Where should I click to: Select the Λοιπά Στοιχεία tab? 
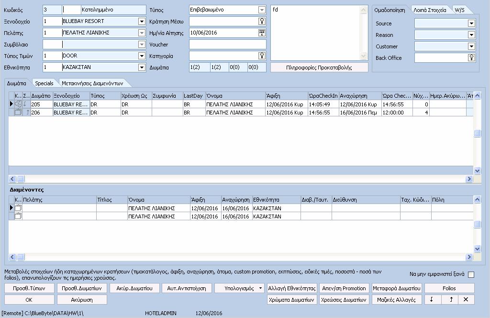click(430, 10)
